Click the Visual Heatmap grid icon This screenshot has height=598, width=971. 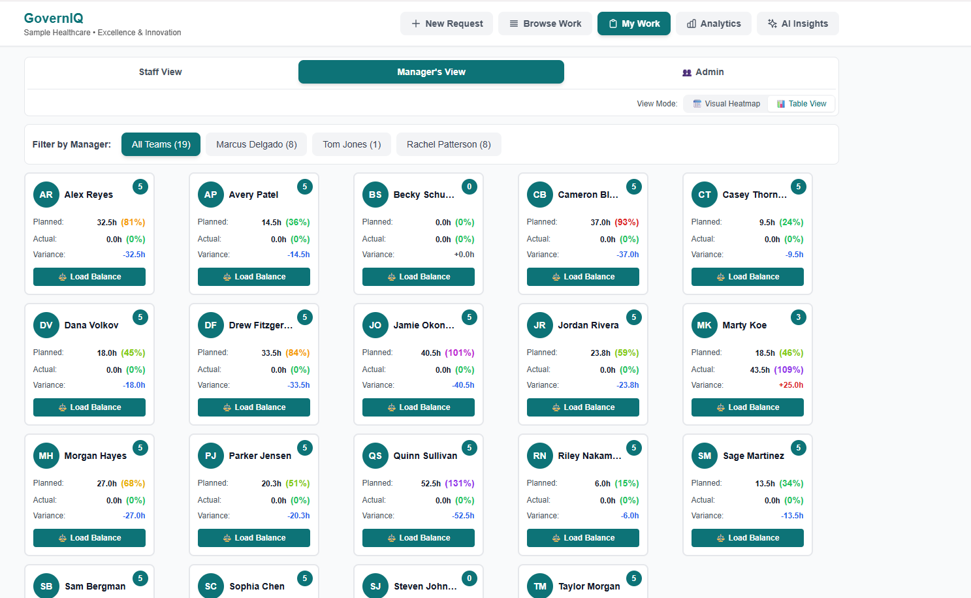click(697, 103)
